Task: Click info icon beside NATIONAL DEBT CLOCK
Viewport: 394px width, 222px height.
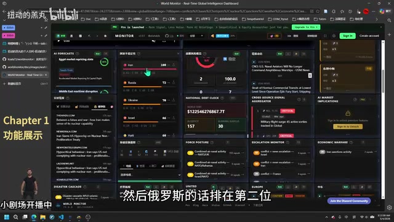Action: tap(222, 98)
